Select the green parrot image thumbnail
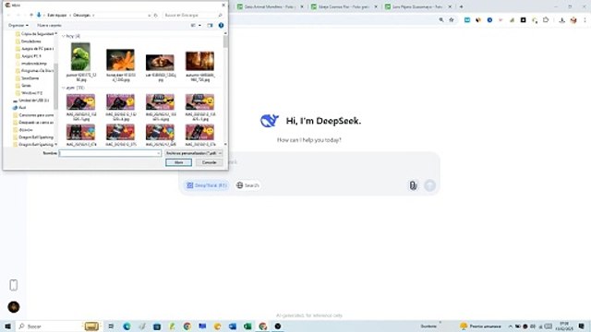Screen dimensions: 591x332 tap(80, 57)
